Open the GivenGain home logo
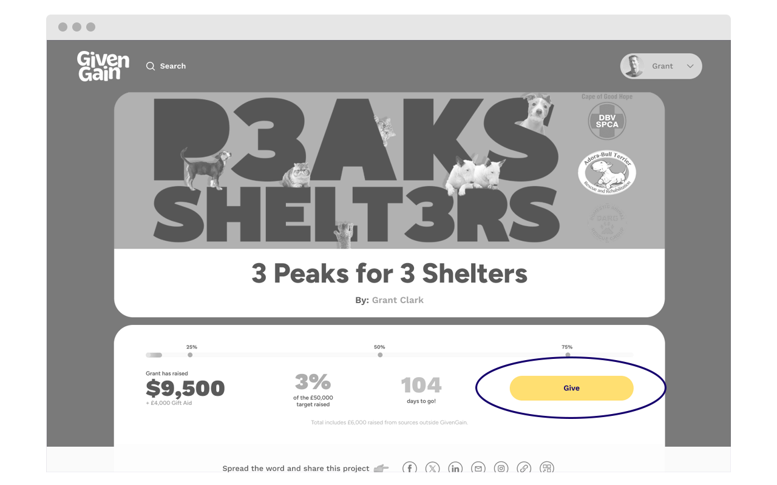Image resolution: width=777 pixels, height=485 pixels. [103, 66]
